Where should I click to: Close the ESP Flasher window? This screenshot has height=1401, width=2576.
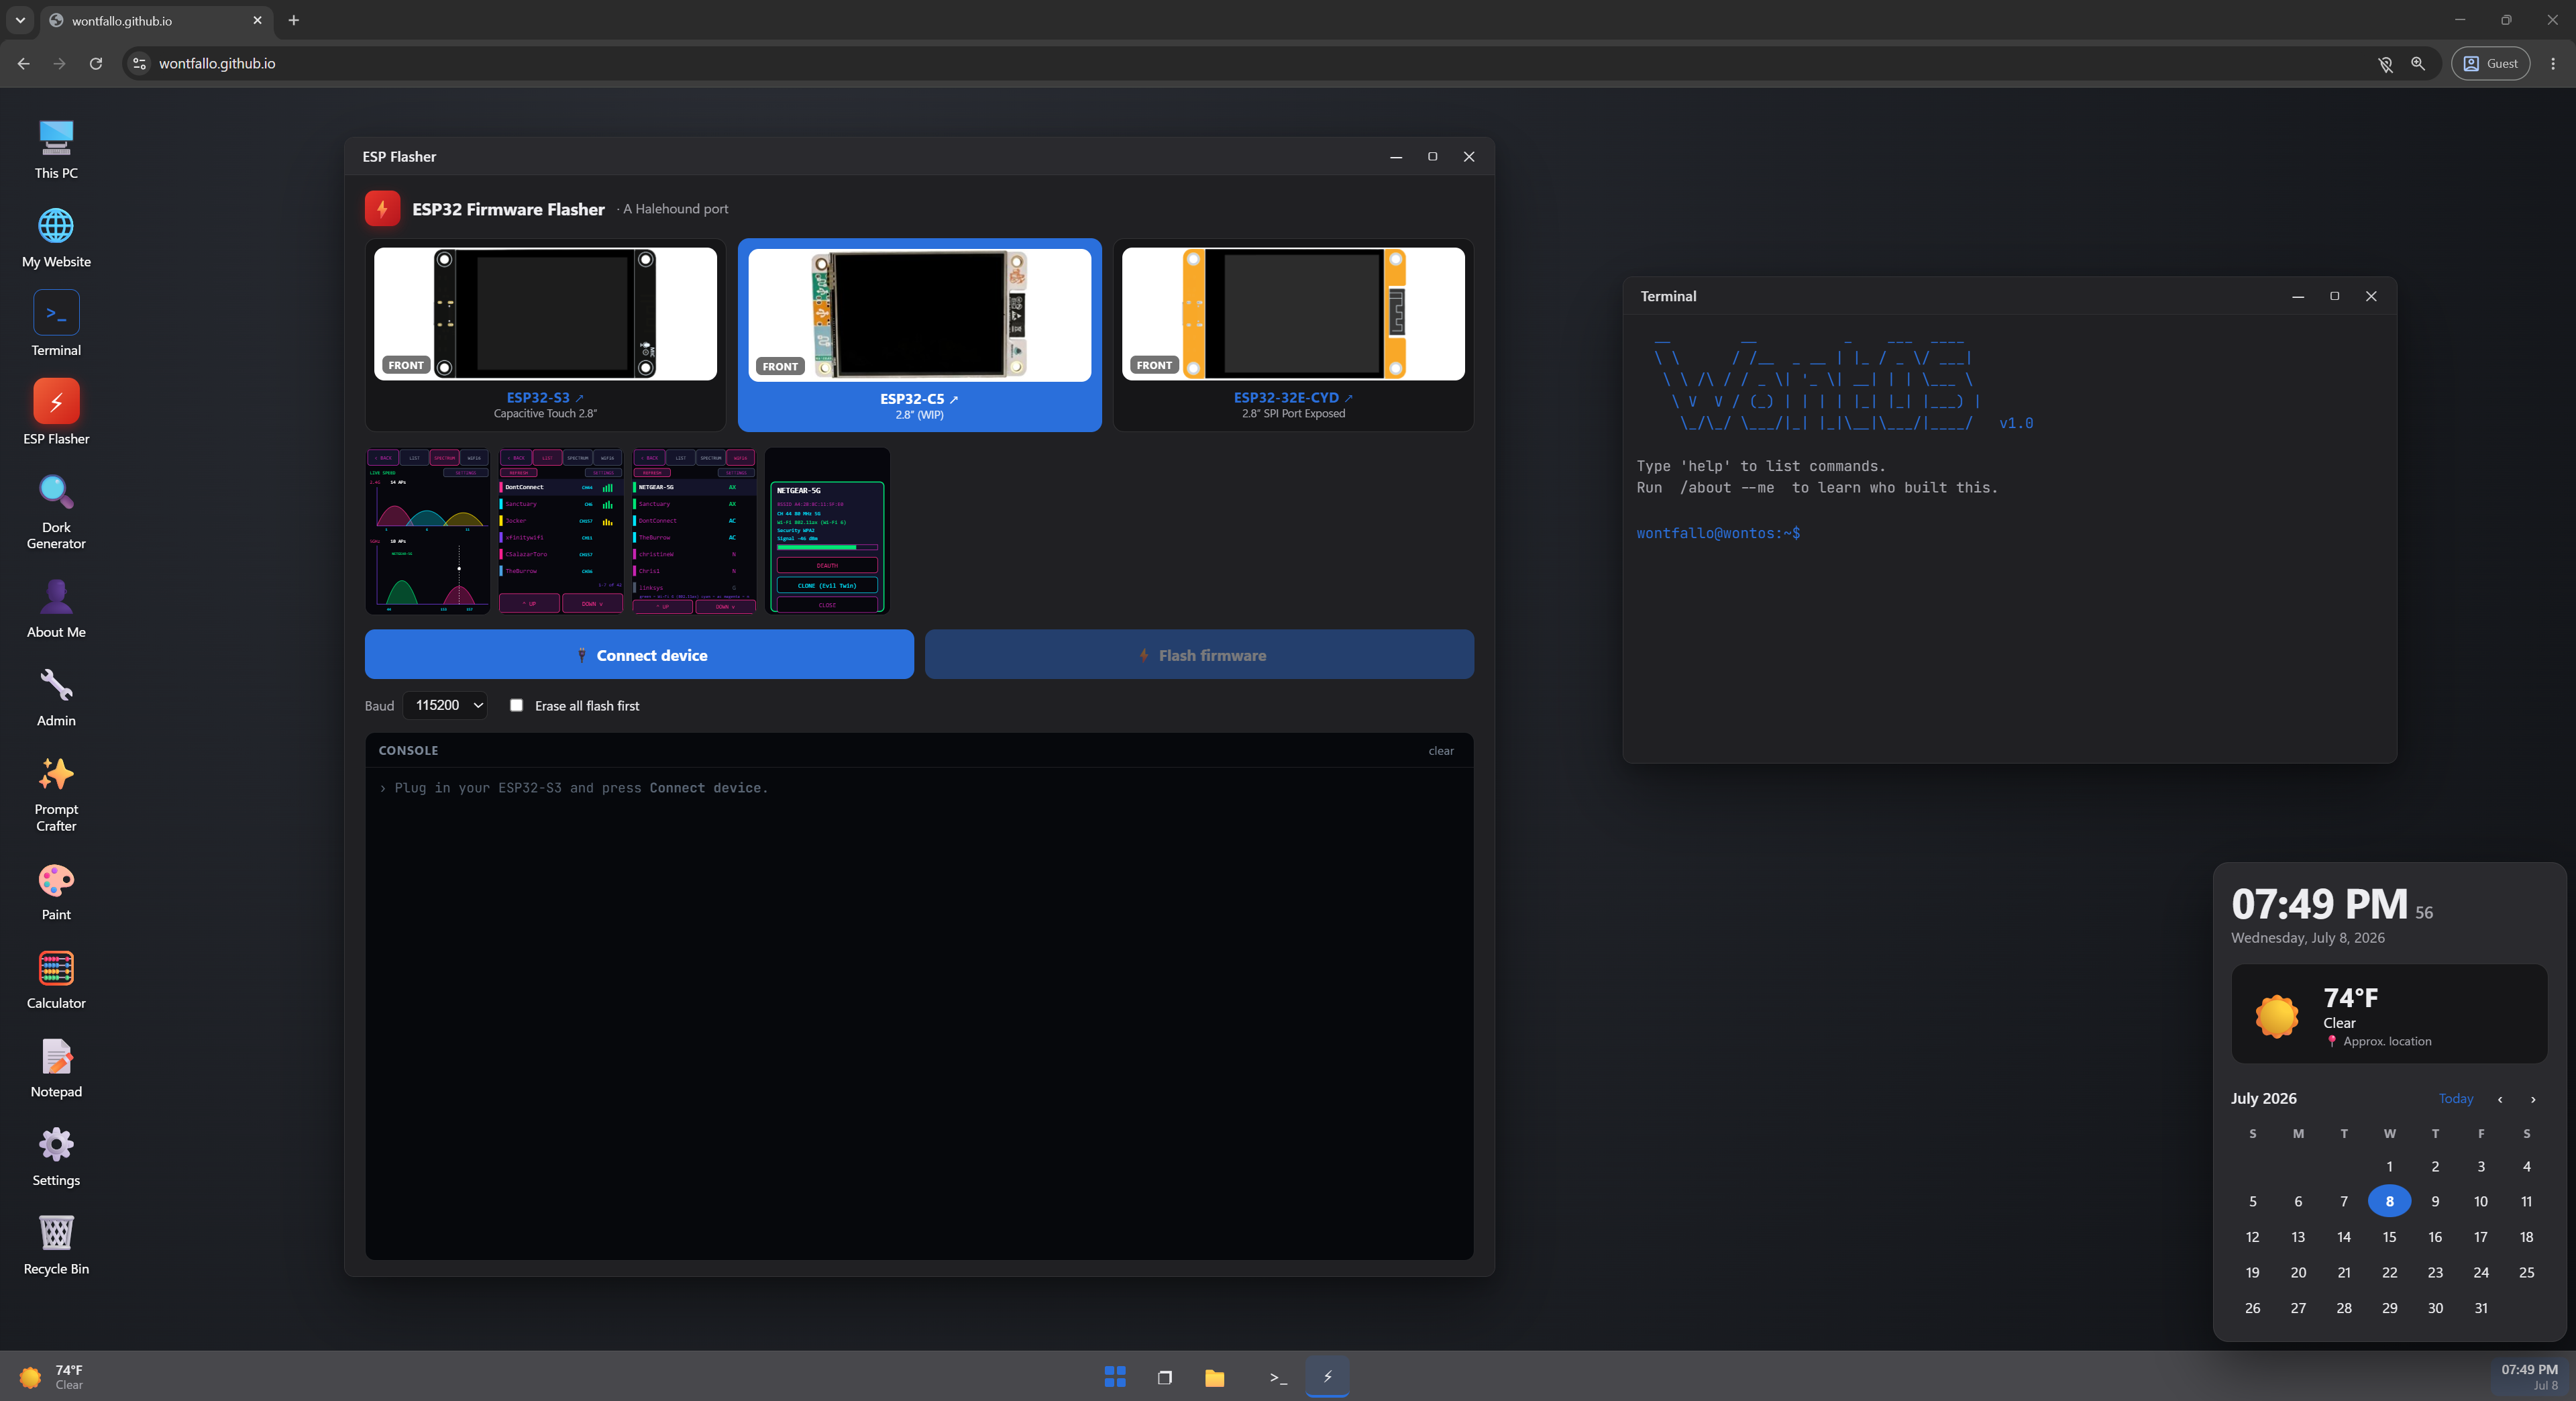[x=1468, y=157]
